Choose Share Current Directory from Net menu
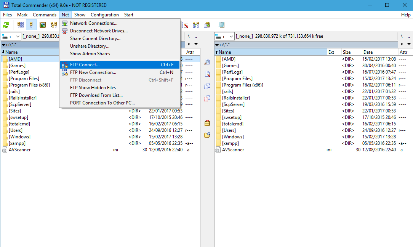The width and height of the screenshot is (413, 247). [120, 38]
